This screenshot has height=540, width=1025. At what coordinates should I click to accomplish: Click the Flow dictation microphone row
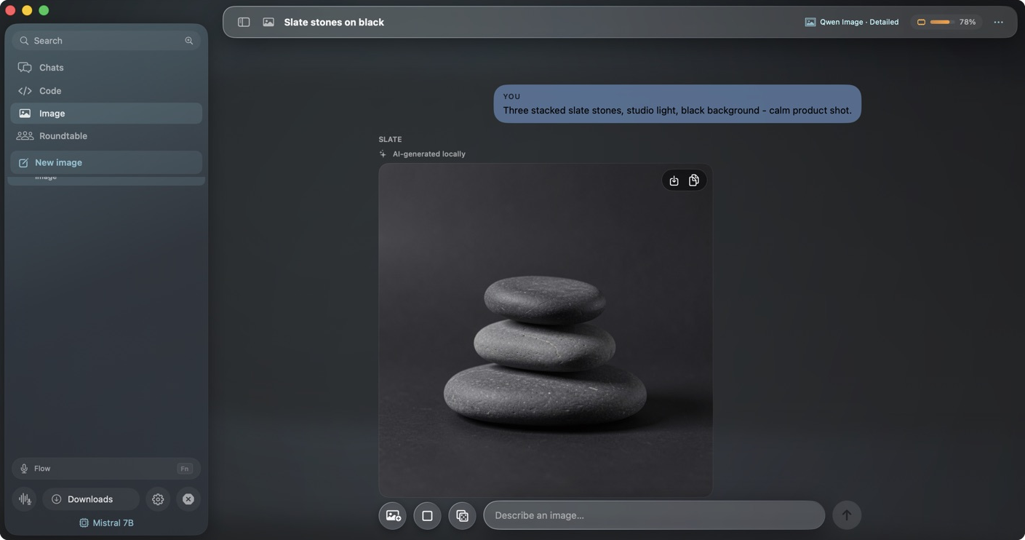click(106, 469)
